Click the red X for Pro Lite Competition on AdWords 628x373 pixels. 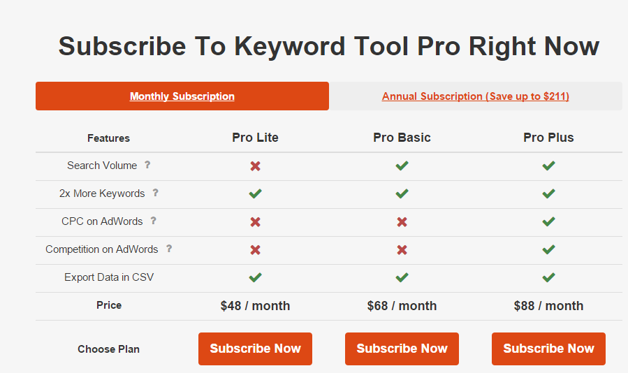click(256, 249)
